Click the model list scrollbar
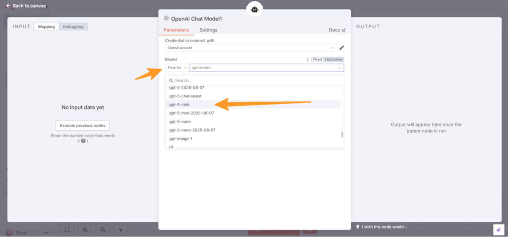Image resolution: width=508 pixels, height=237 pixels. (x=342, y=134)
